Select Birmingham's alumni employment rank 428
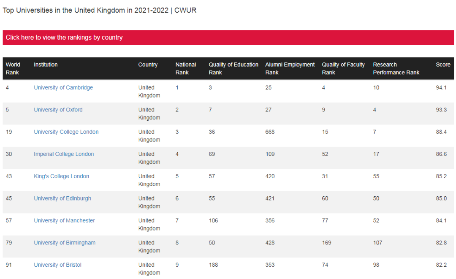Image resolution: width=456 pixels, height=279 pixels. [x=270, y=243]
